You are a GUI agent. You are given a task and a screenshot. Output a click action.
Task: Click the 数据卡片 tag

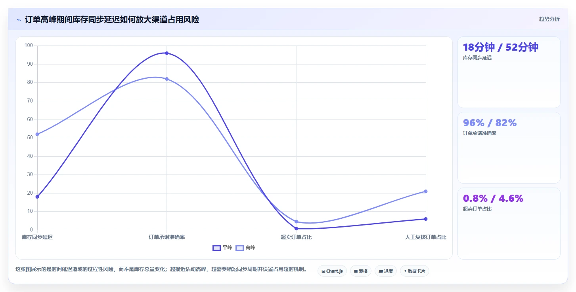click(415, 271)
